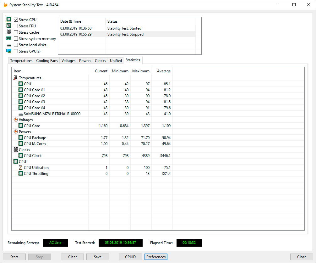The height and width of the screenshot is (263, 316).
Task: Switch to the Temperatures tab
Action: (21, 60)
